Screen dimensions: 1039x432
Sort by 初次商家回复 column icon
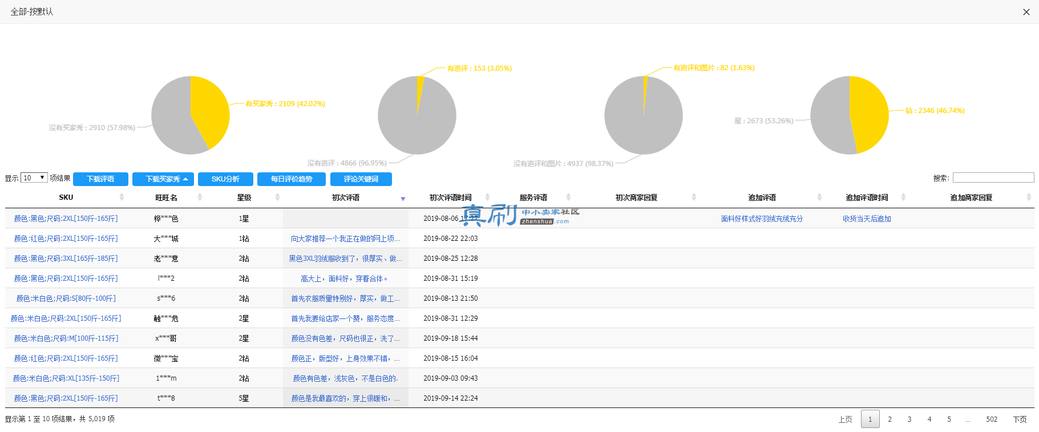coord(694,197)
